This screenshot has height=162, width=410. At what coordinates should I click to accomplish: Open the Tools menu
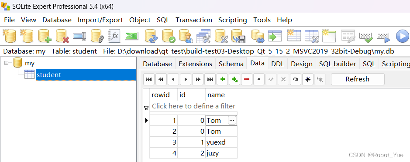(262, 20)
